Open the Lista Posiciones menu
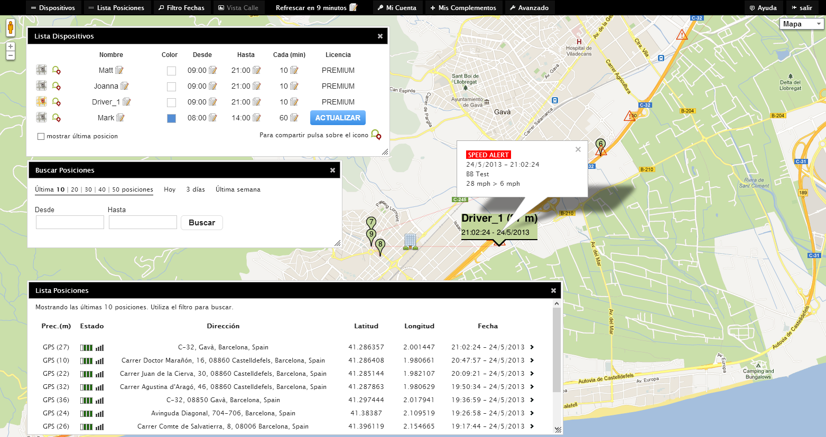This screenshot has width=826, height=437. point(116,7)
